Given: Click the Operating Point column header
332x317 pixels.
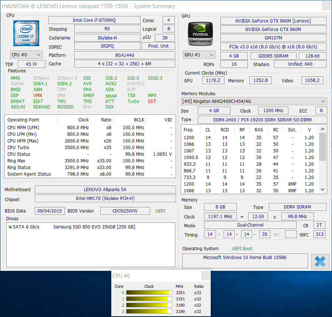Looking at the screenshot, I should pos(31,120).
